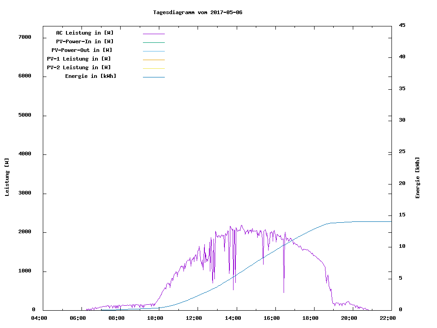Click the purple line sample beside AC Leistung
437x328 pixels.
(153, 34)
